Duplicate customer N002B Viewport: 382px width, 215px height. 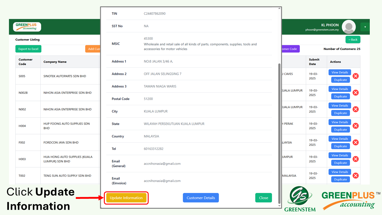(x=341, y=96)
